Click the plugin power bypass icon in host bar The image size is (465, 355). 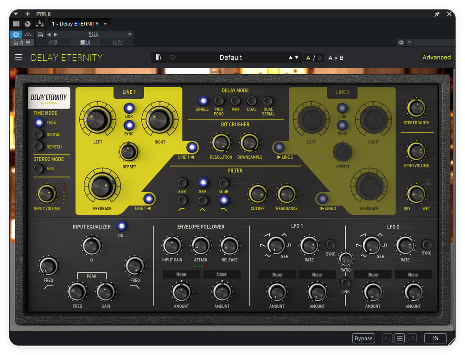pos(16,34)
